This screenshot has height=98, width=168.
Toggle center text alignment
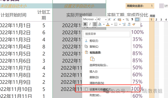coord(95,24)
